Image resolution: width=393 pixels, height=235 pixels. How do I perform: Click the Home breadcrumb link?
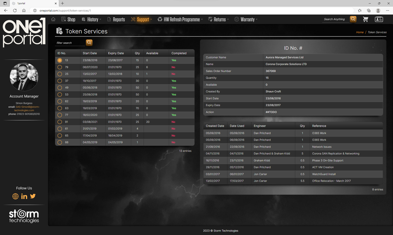coord(359,32)
